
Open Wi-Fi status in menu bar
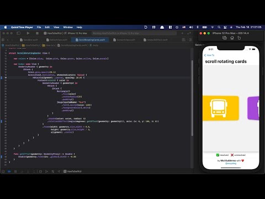212,27
